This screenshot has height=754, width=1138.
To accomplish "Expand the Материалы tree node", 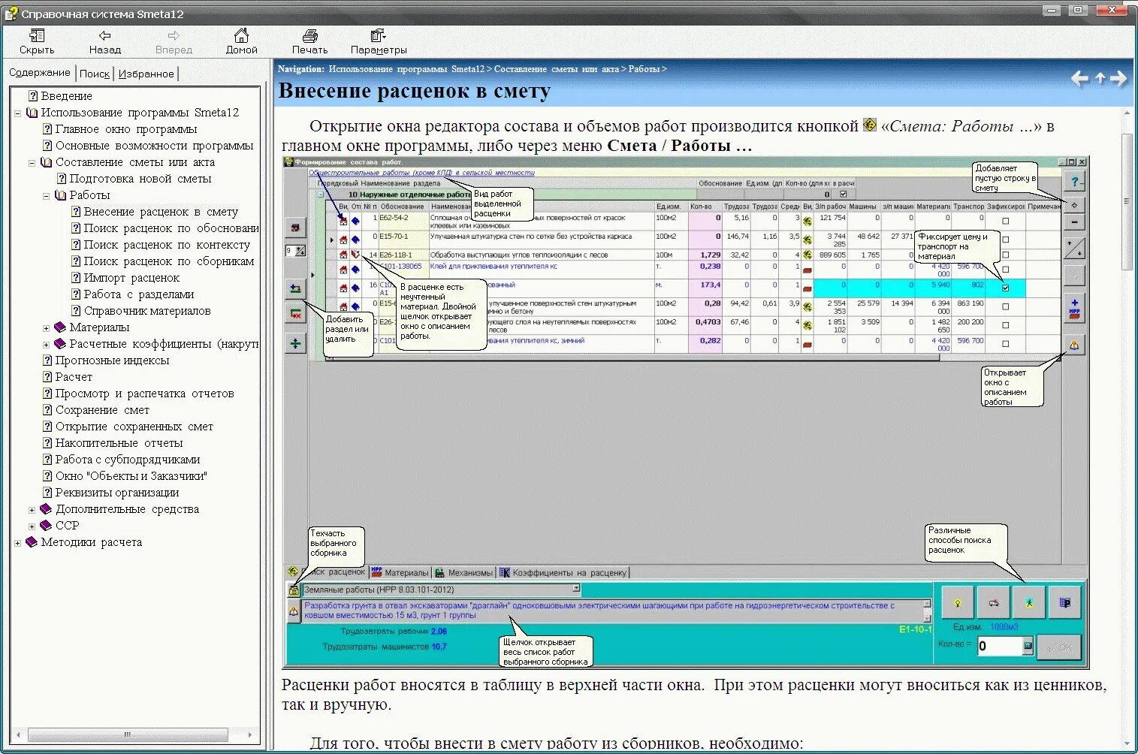I will pos(46,328).
